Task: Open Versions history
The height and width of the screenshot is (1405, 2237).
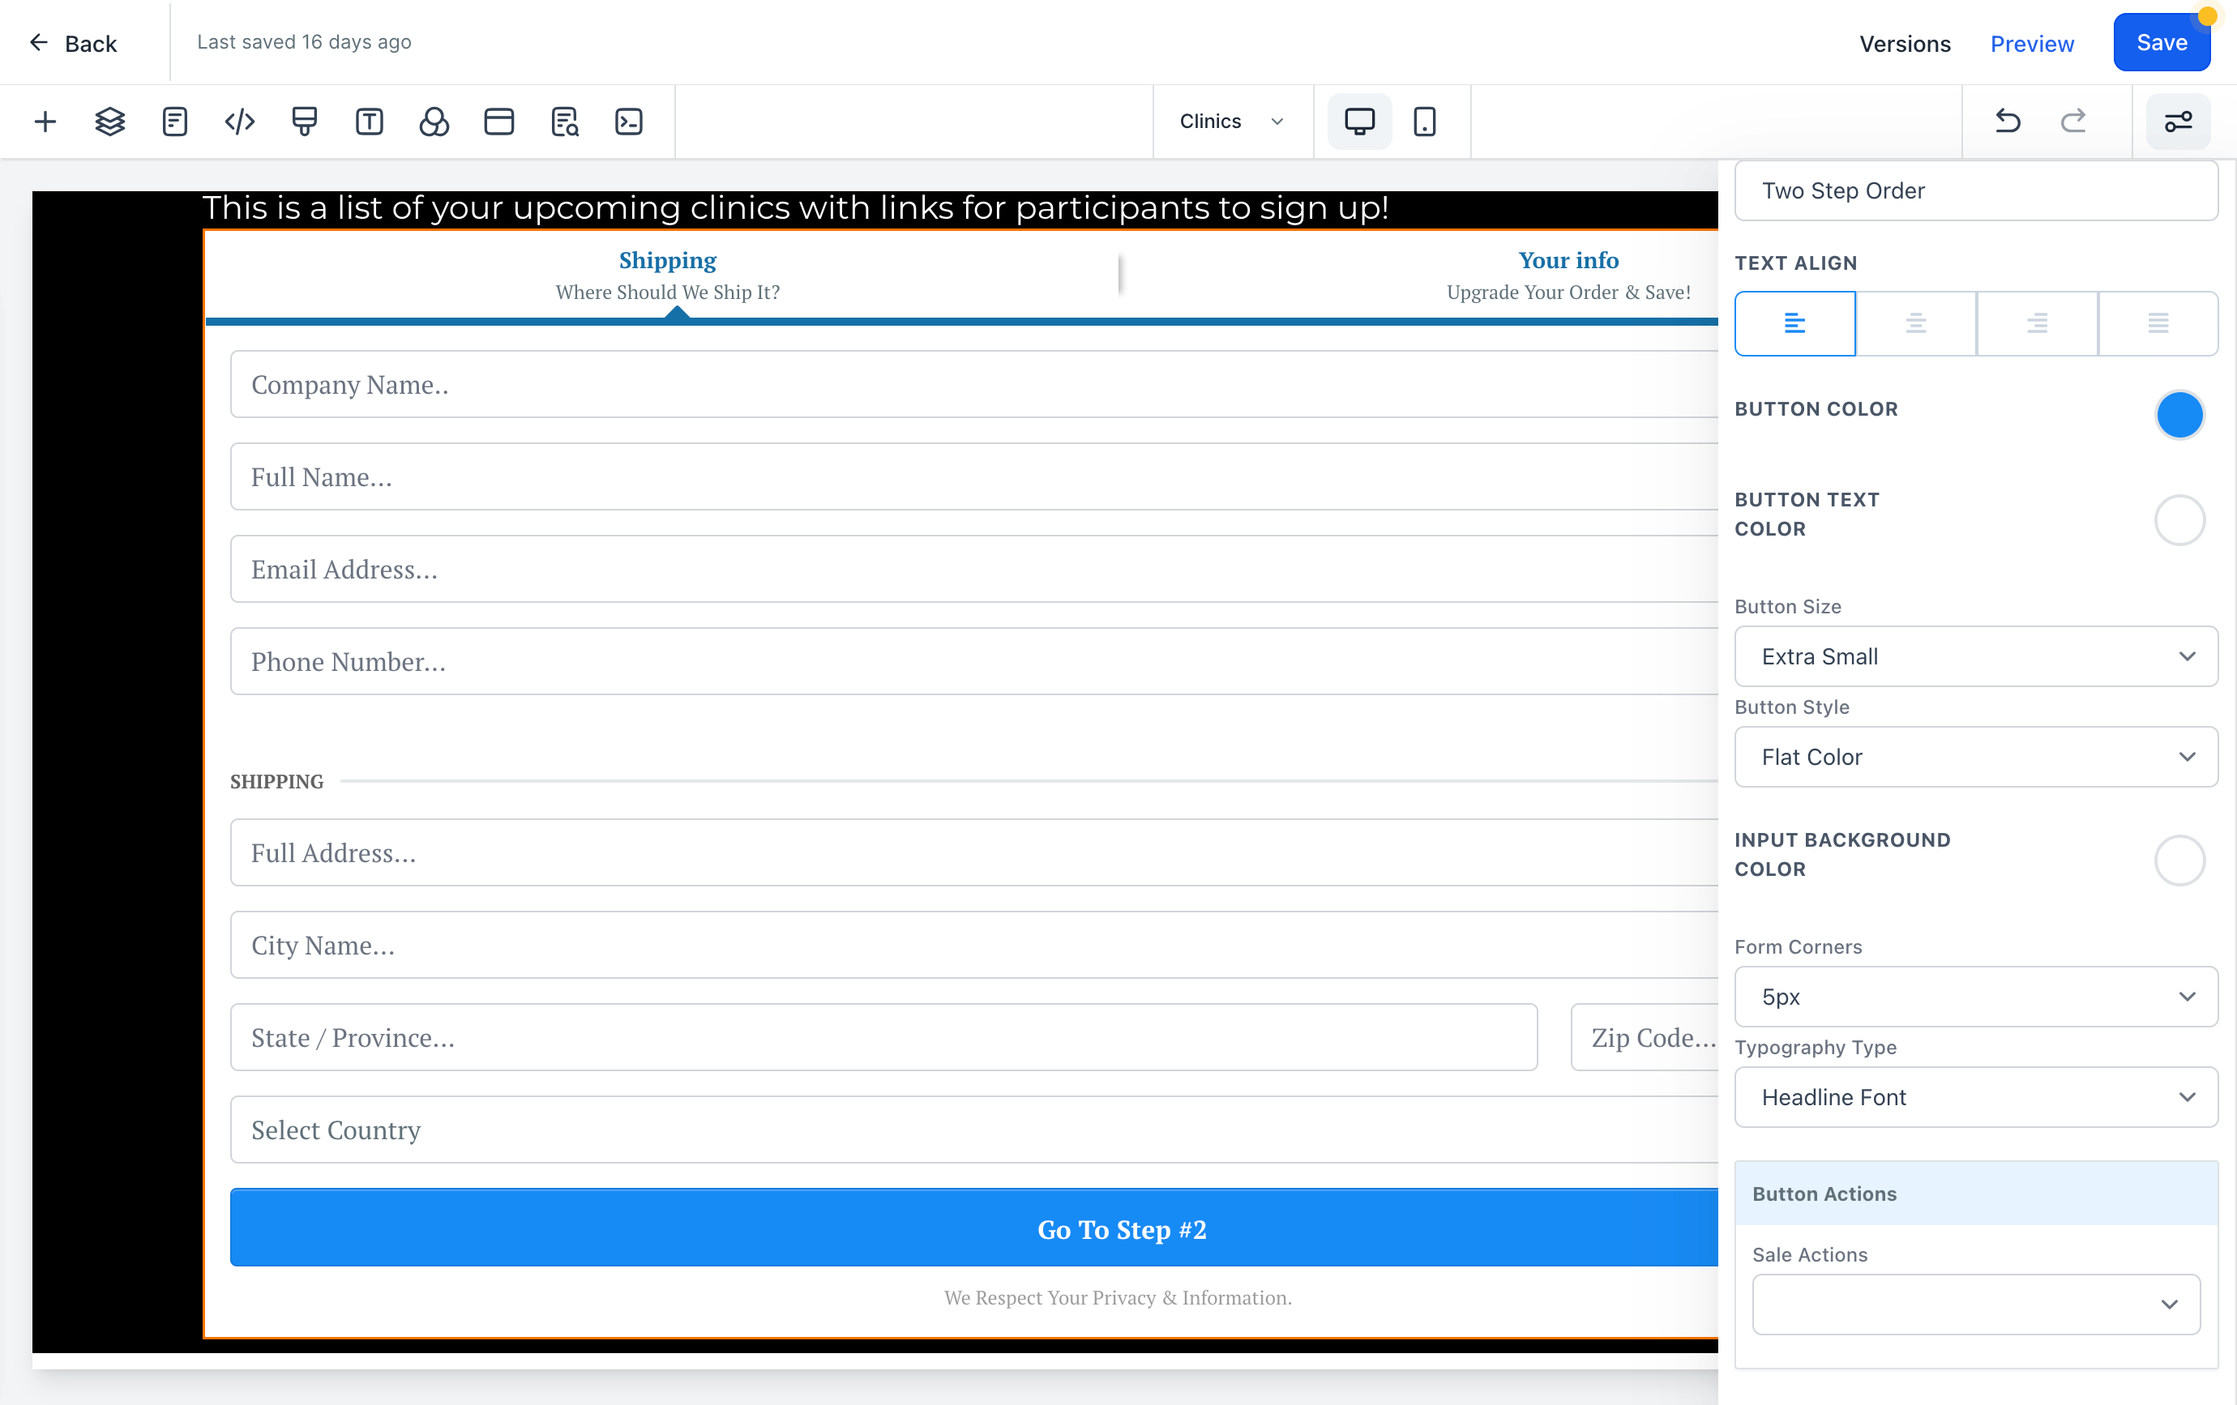Action: coord(1905,44)
